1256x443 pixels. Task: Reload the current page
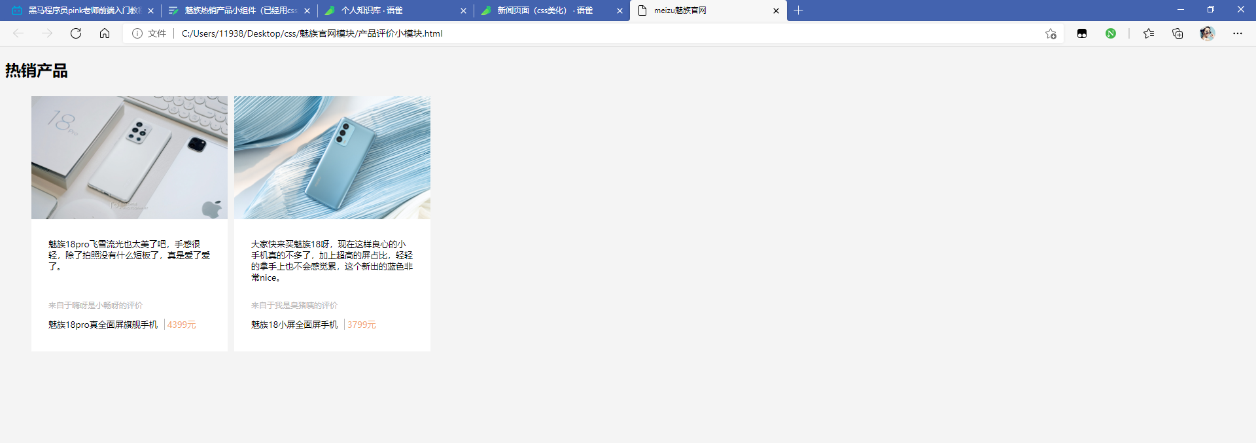76,33
